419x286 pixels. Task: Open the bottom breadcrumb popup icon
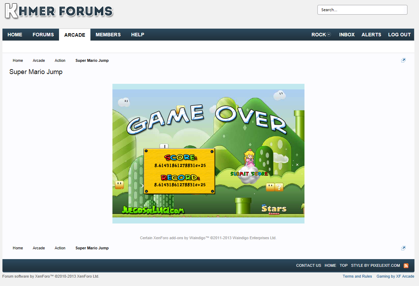coord(403,248)
